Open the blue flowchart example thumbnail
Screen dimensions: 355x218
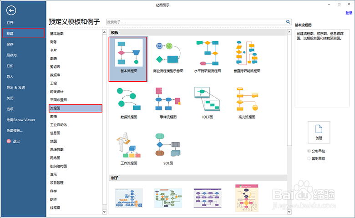[129, 198]
